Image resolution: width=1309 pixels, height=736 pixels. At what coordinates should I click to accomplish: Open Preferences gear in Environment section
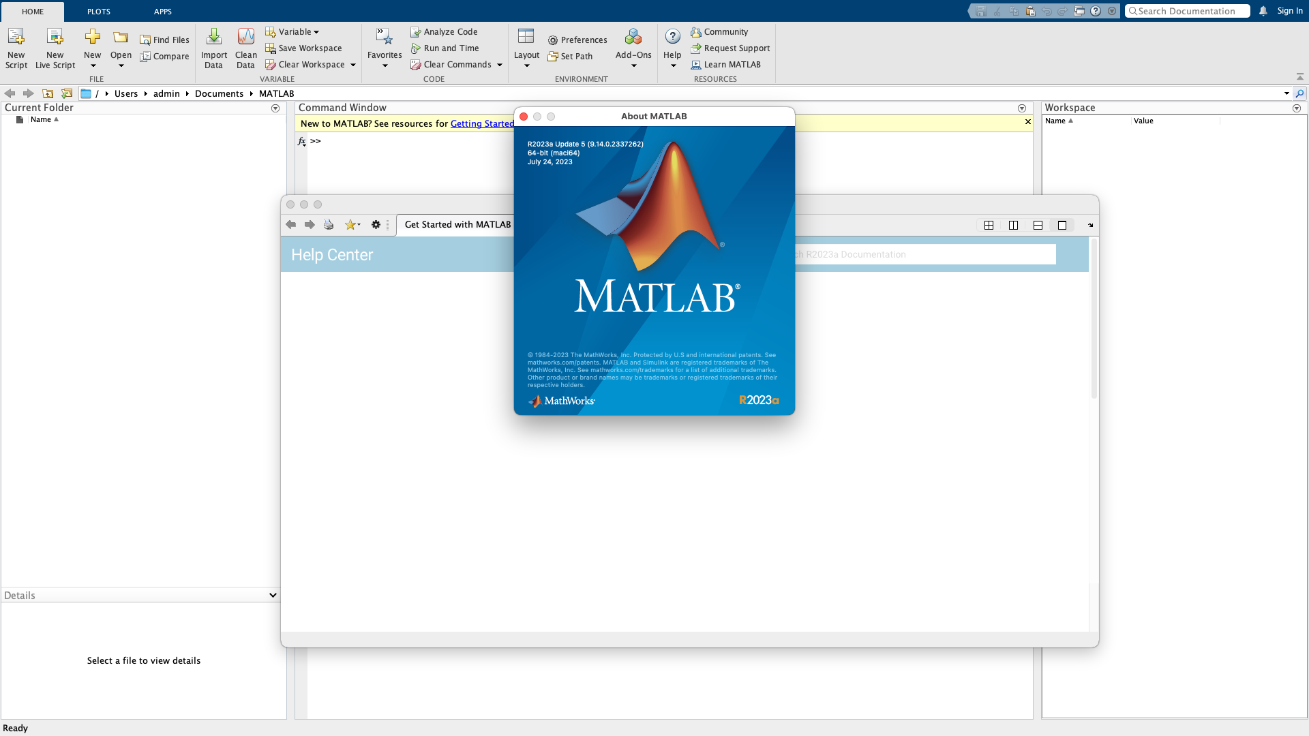[x=553, y=40]
